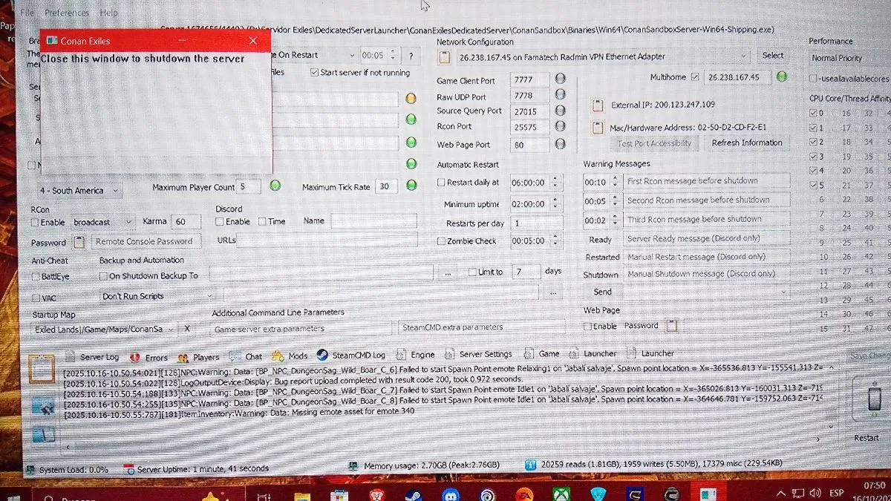Switch to the Errors tab

(148, 357)
